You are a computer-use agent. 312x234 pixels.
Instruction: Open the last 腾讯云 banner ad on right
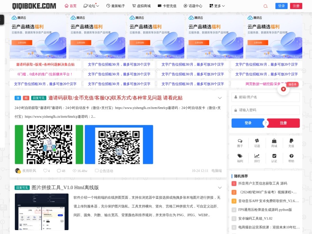coord(274,36)
